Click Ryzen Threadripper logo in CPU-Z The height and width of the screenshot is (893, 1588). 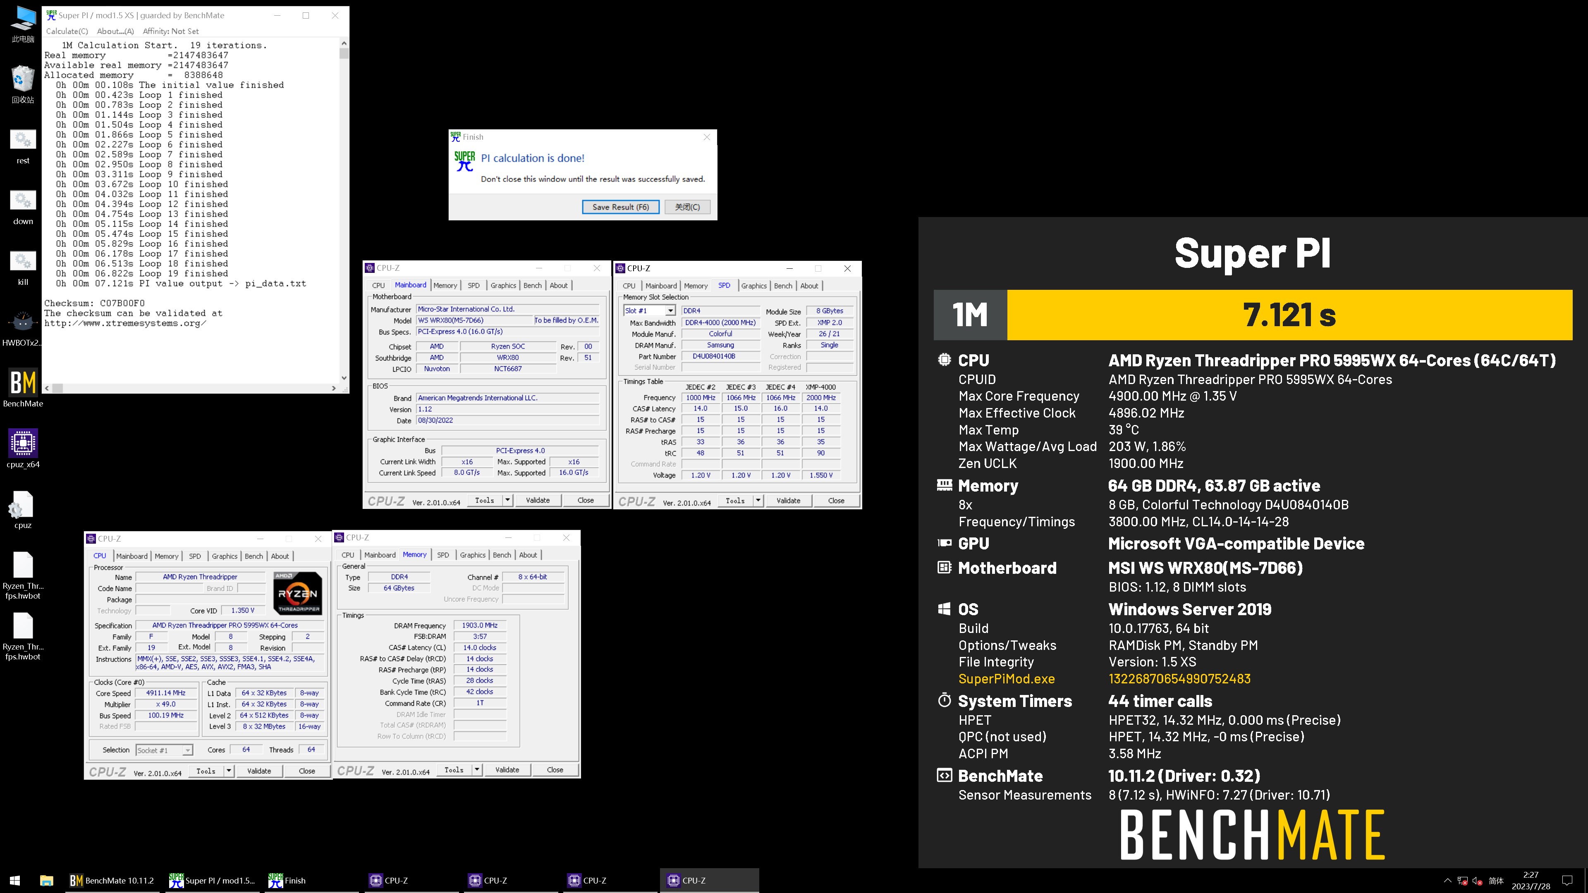pos(298,593)
